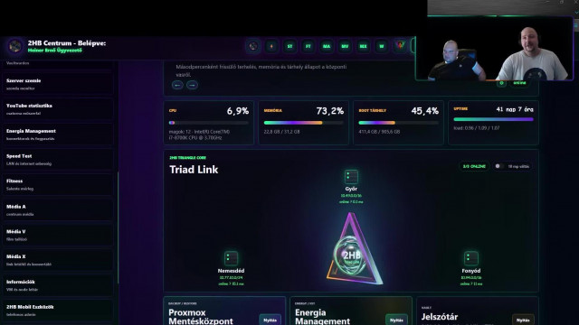
Task: Open Média A in the sidebar
Action: point(58,210)
